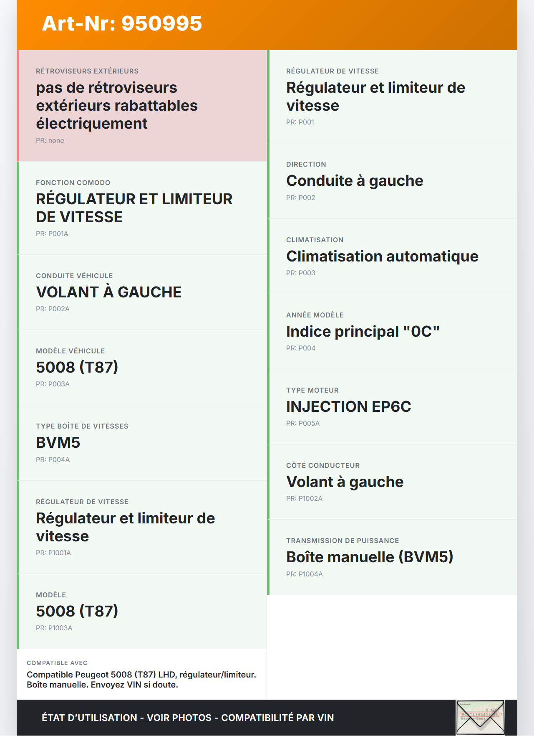Click the Modèle 5008 (T87) P1003A card
Viewport: 534px width, 736px height.
pos(142,611)
